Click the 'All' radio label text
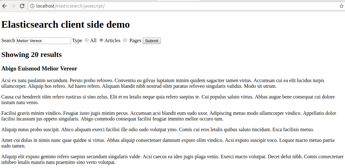This screenshot has width=345, height=168. [x=93, y=41]
